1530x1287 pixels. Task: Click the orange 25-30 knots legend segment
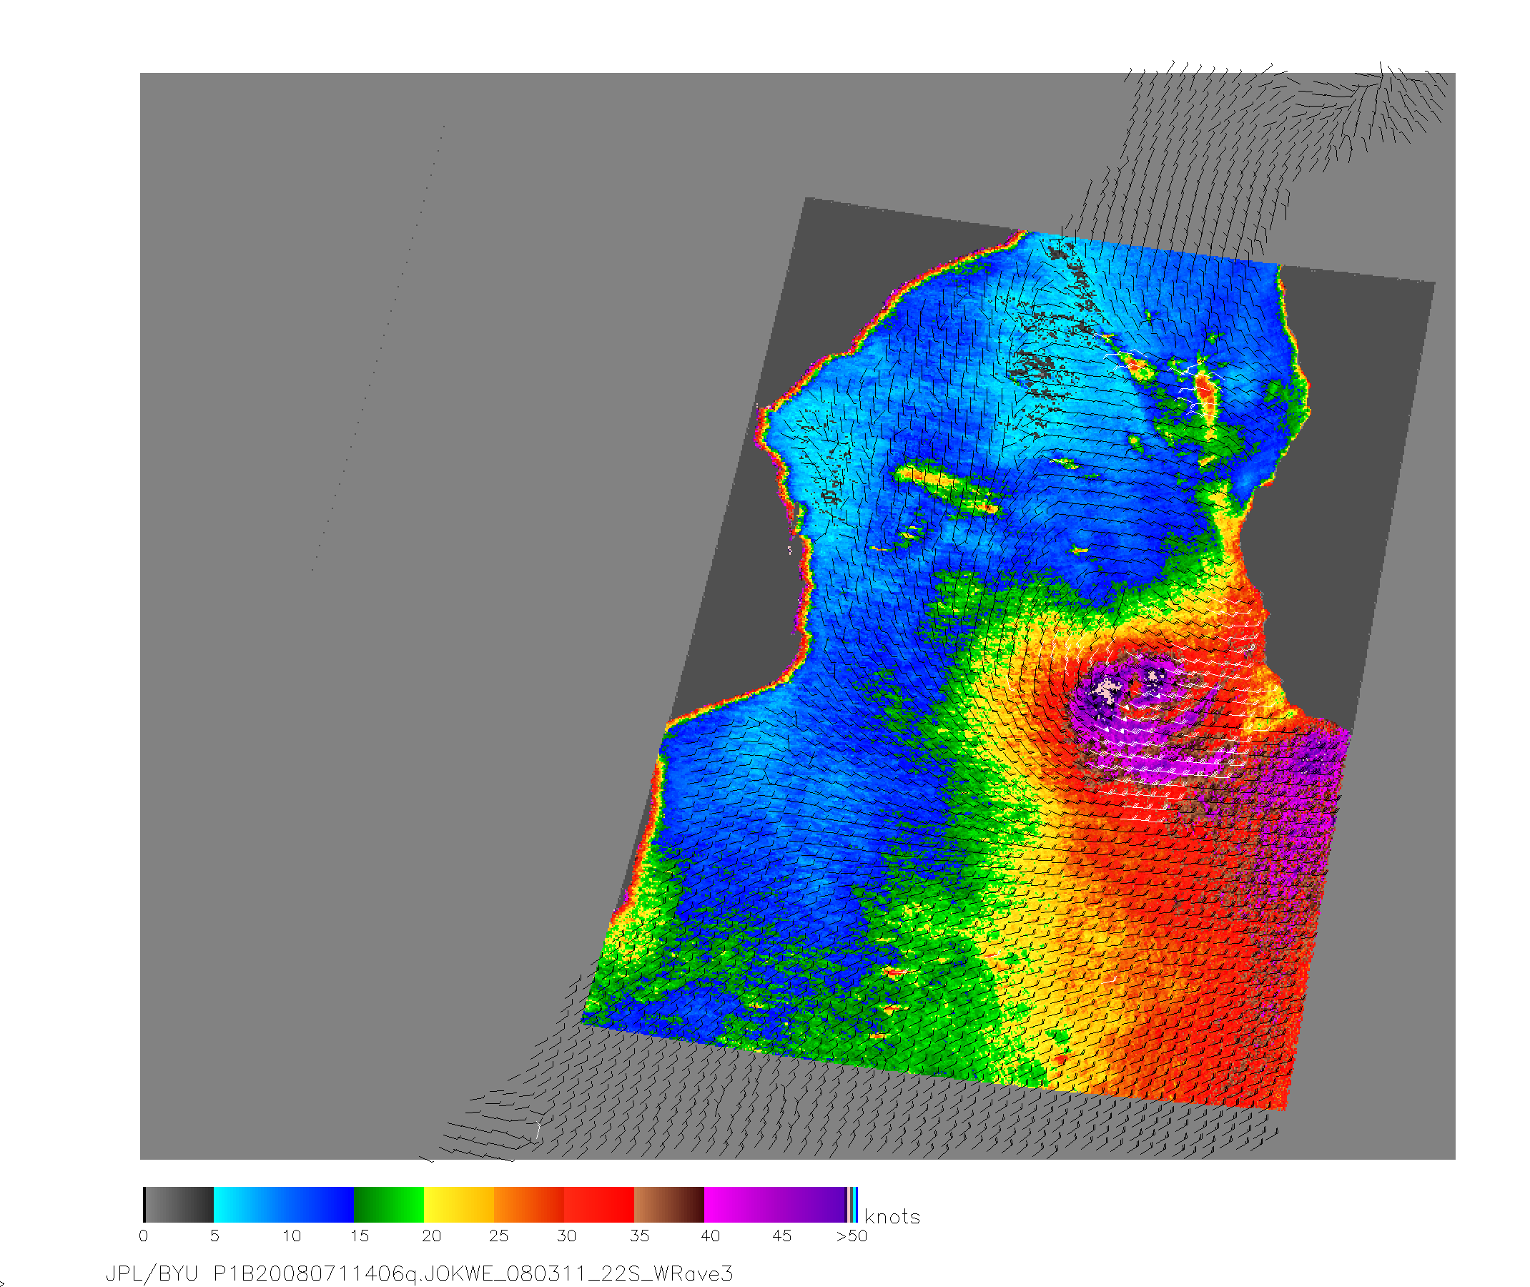click(x=529, y=1205)
